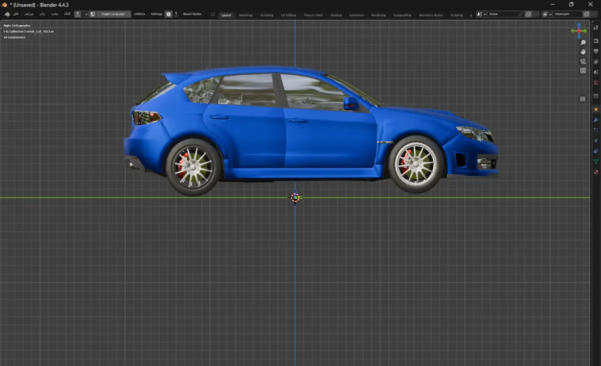Open the Modifiers wrench tab
The image size is (601, 366).
click(x=596, y=120)
